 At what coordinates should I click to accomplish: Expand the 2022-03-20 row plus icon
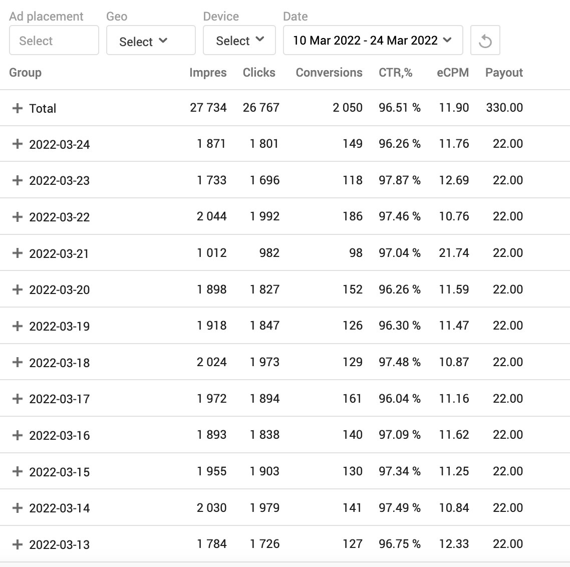click(x=18, y=290)
